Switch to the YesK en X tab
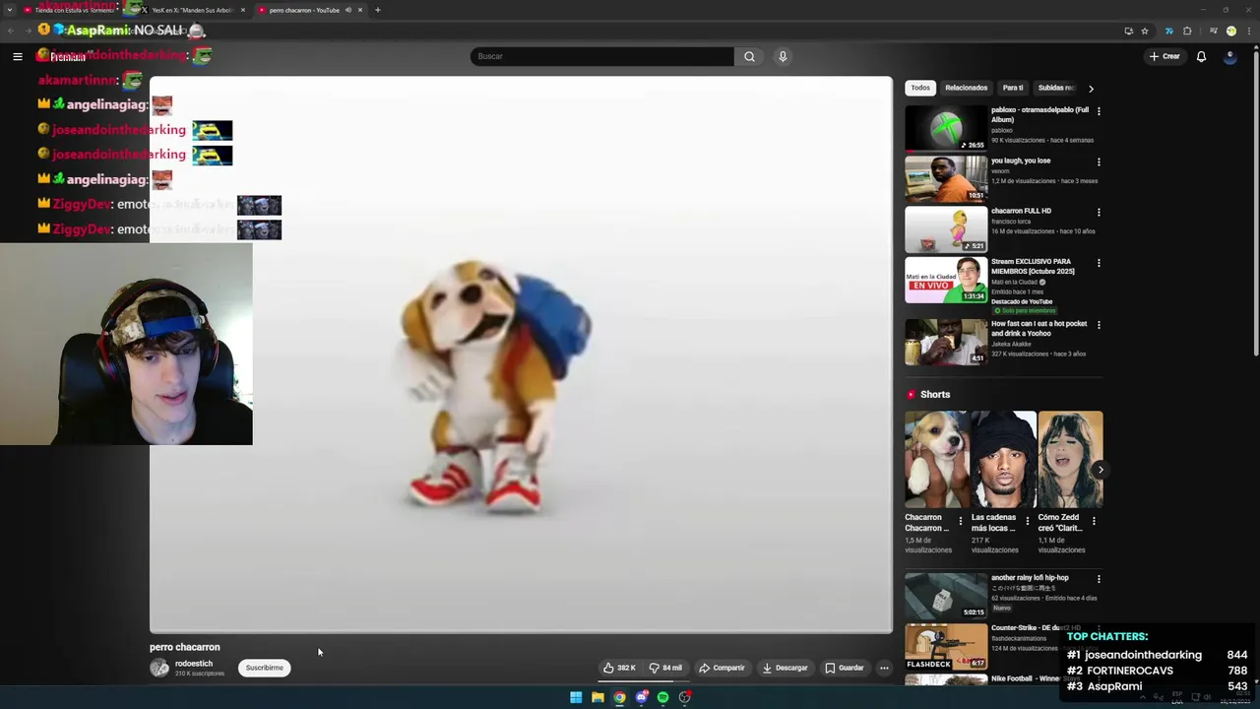The height and width of the screenshot is (709, 1260). [x=192, y=10]
